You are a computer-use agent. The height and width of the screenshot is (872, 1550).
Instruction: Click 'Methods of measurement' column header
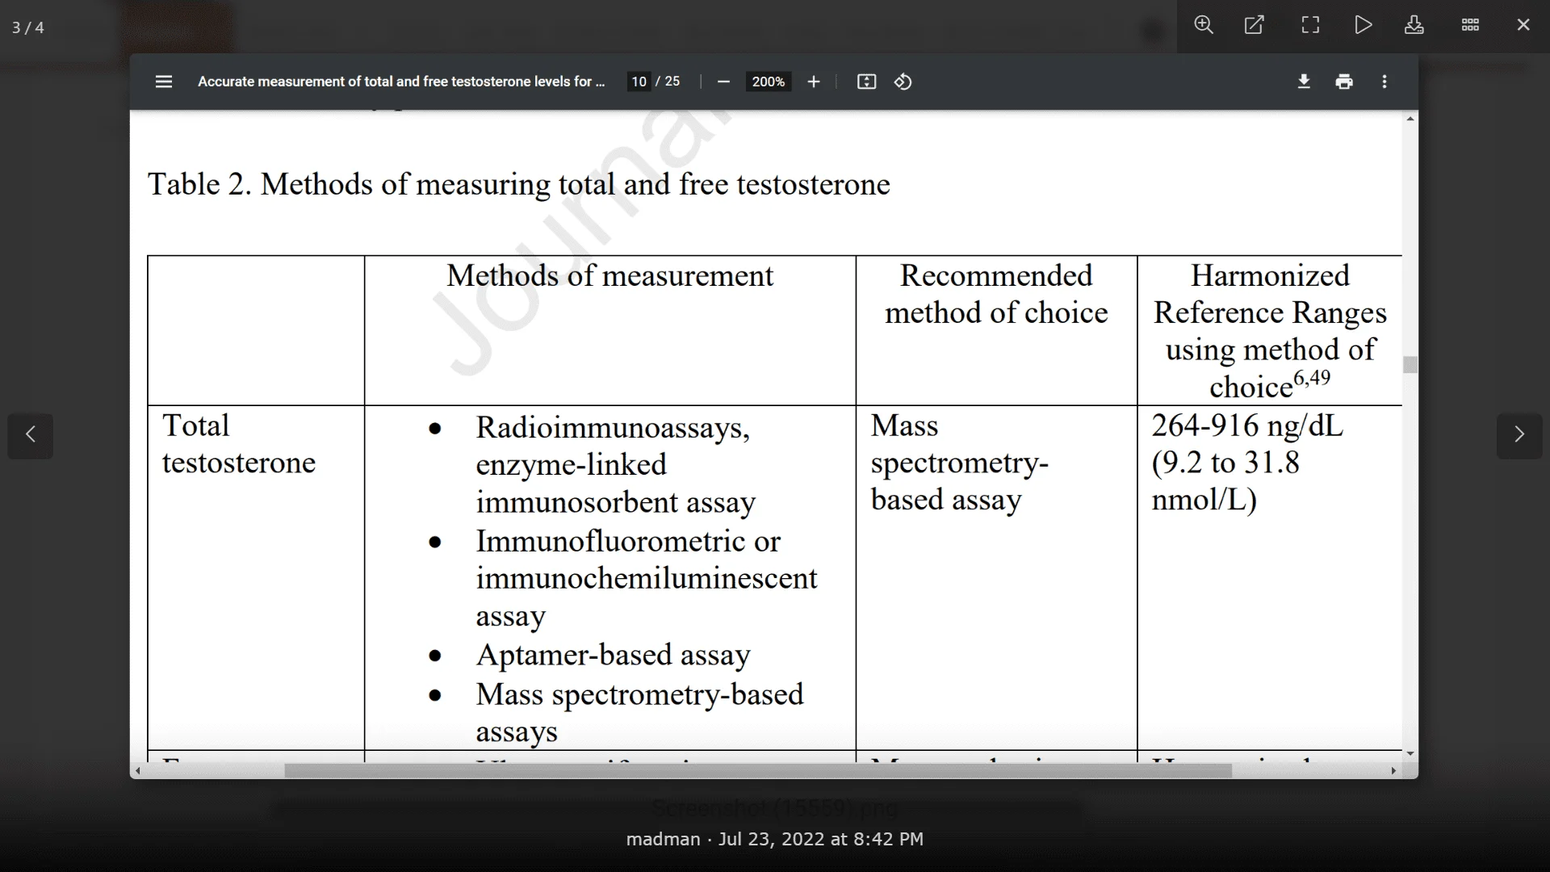point(610,276)
